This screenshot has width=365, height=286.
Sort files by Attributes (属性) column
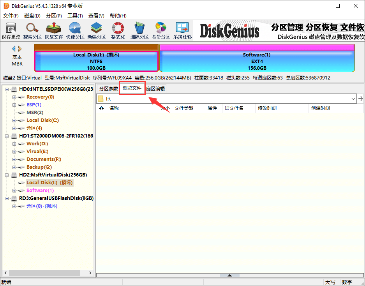coord(213,108)
